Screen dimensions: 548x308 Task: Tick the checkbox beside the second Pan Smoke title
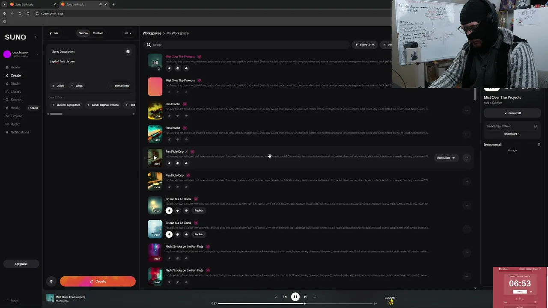[185, 128]
